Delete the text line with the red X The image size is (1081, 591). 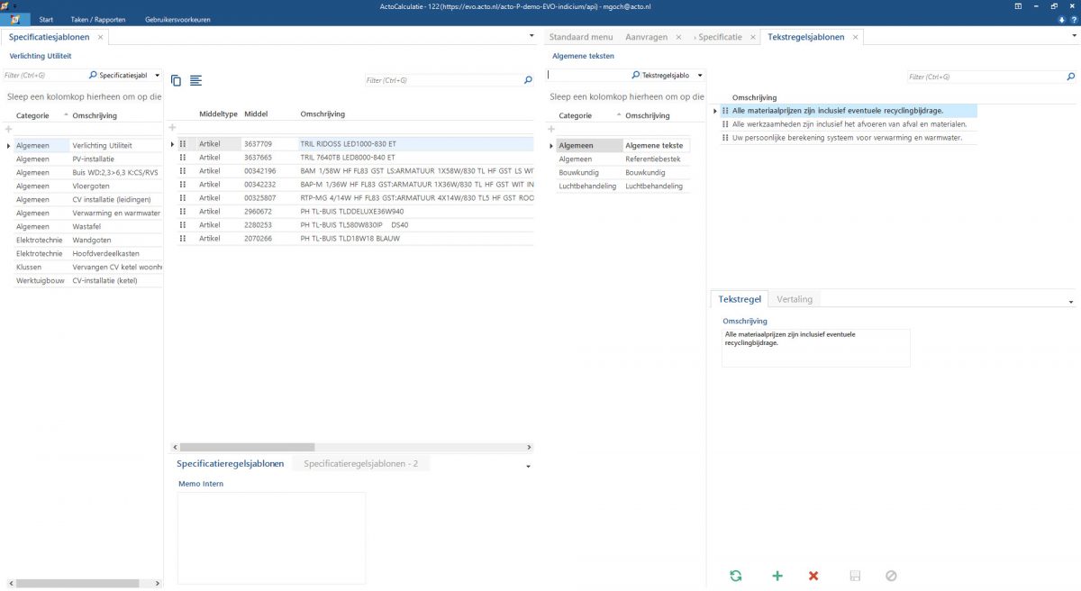813,576
